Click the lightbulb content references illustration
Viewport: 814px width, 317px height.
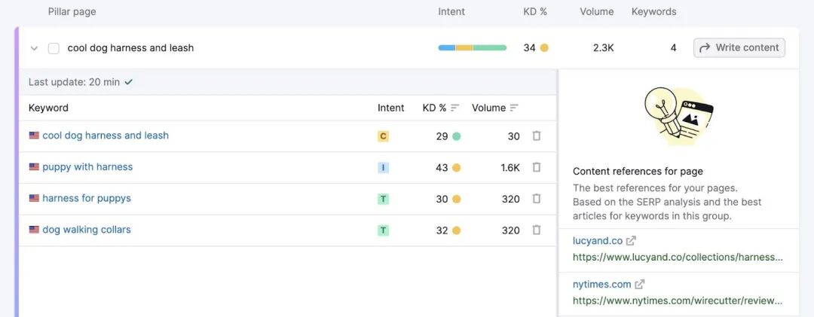click(678, 116)
